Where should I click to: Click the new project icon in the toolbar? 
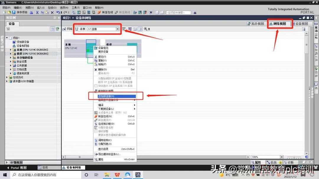4,12
